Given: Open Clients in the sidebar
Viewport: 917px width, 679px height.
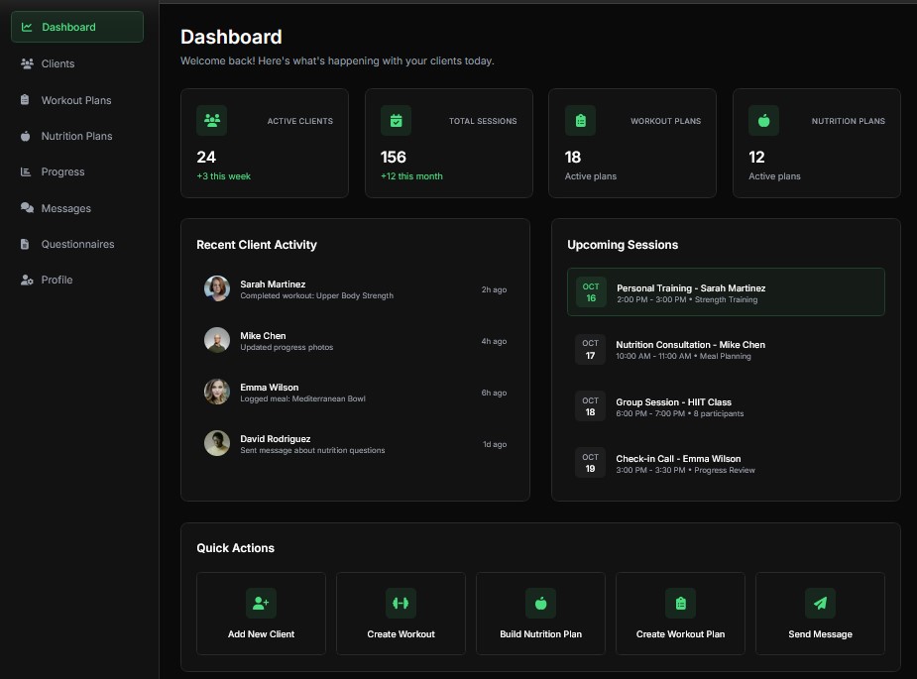Looking at the screenshot, I should (x=57, y=63).
